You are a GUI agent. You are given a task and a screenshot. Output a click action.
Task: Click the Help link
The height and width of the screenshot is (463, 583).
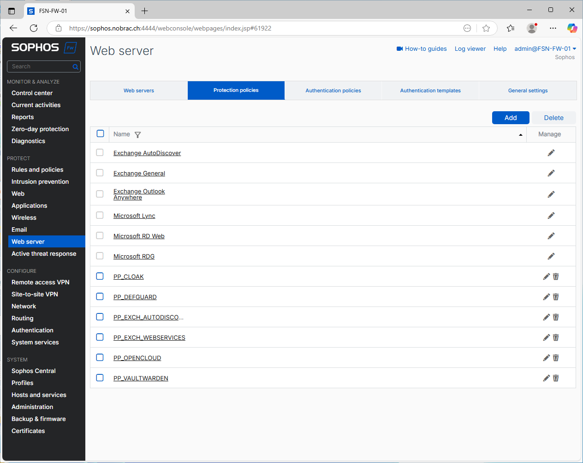click(500, 48)
